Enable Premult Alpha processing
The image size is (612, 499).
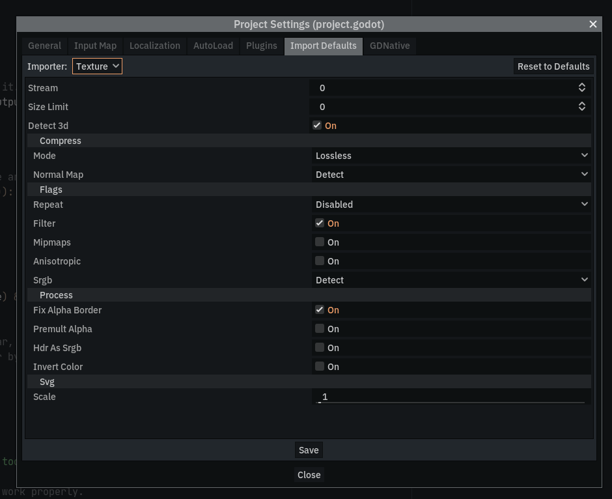(x=320, y=328)
